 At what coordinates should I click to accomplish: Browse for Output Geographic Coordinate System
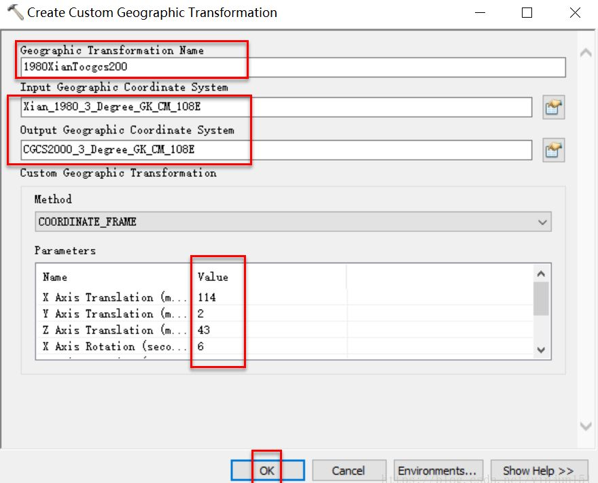[554, 150]
